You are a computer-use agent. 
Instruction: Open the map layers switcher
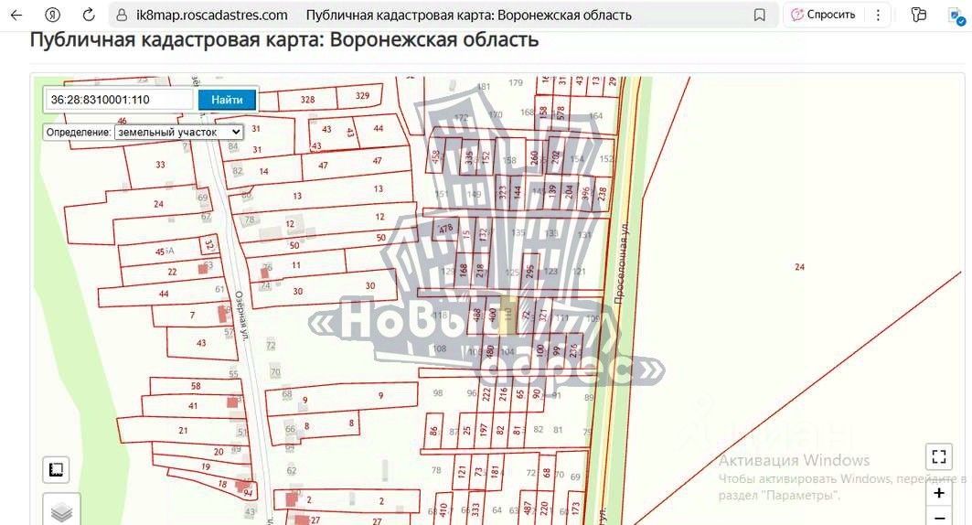[61, 511]
